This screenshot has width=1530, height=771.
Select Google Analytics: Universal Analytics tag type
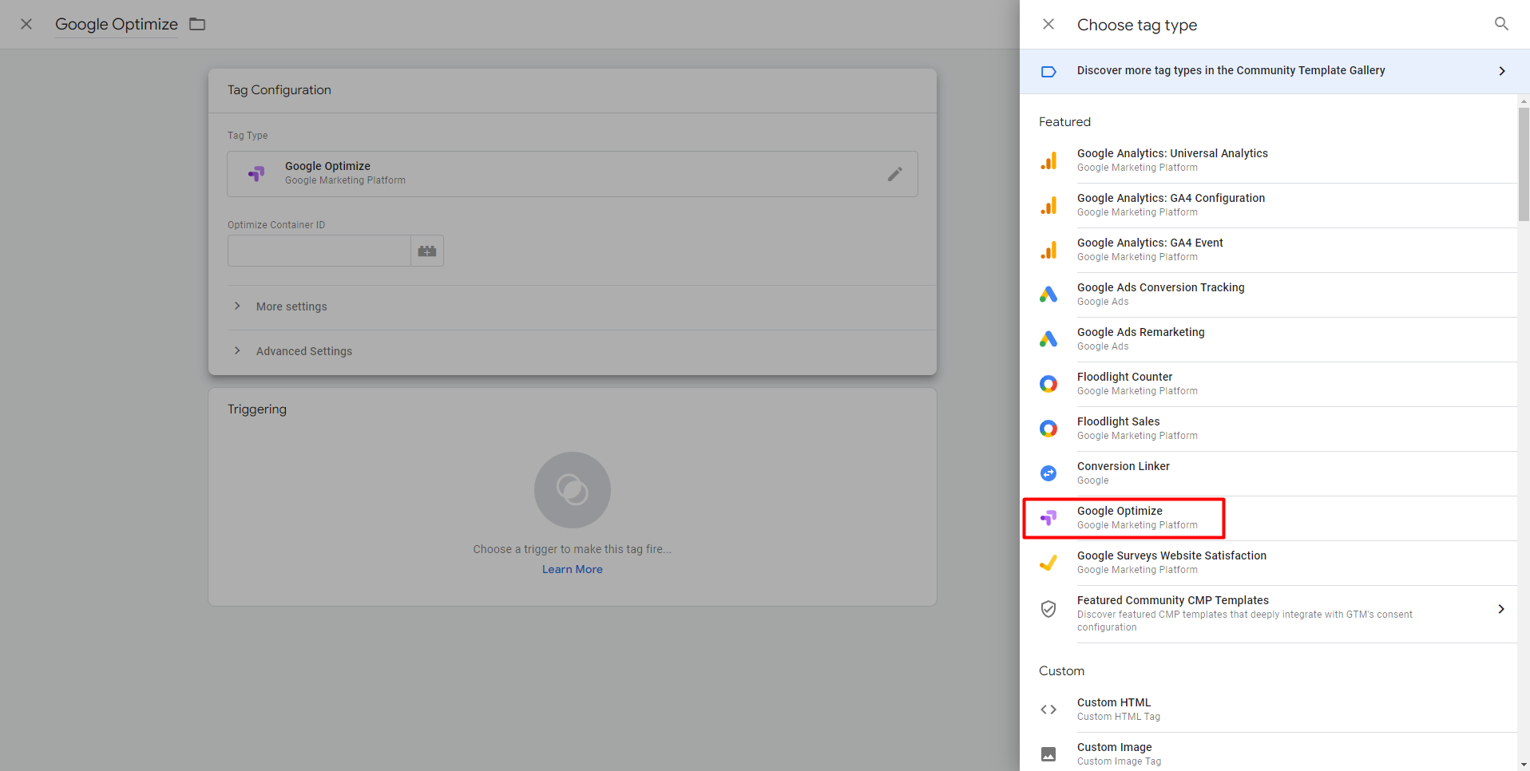(1268, 160)
